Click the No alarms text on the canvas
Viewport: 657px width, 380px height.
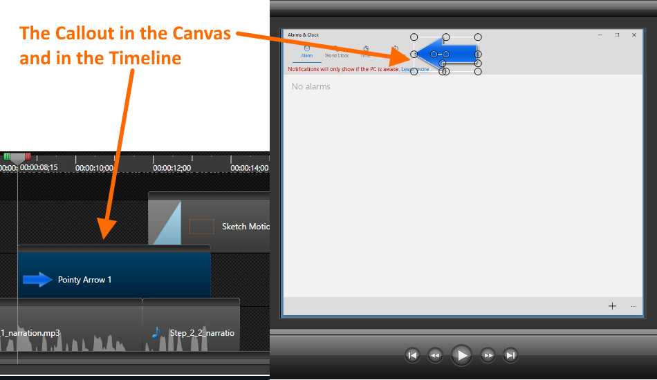pos(311,86)
